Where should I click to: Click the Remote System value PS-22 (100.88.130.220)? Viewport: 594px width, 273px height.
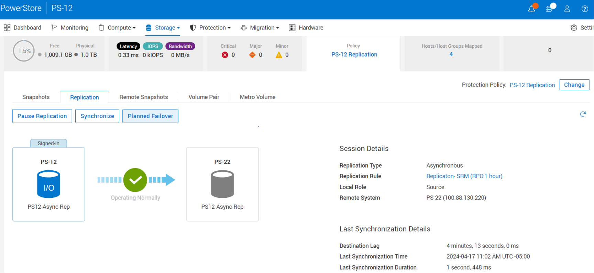tap(456, 198)
